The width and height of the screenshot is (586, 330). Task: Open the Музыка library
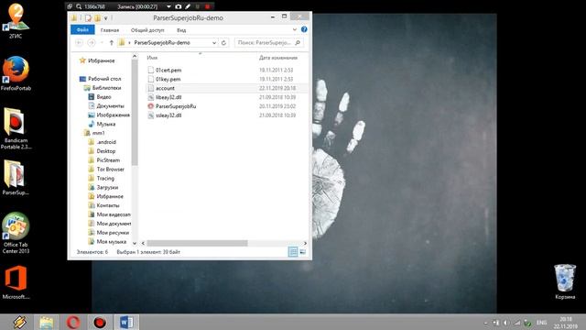pos(106,124)
